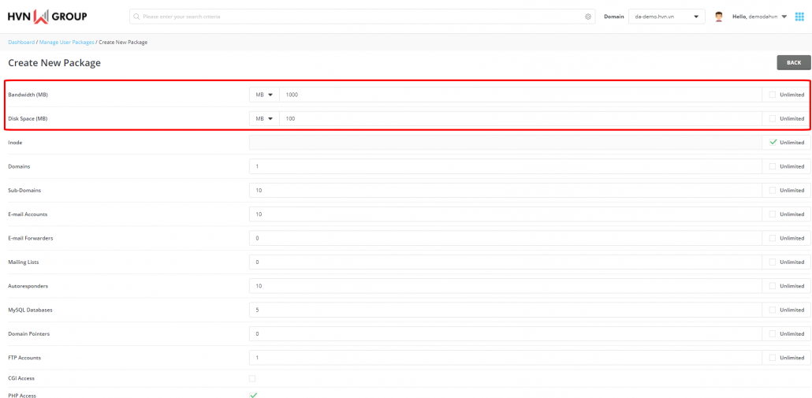Image resolution: width=812 pixels, height=398 pixels.
Task: Open the Bandwidth MB unit dropdown
Action: pos(264,95)
